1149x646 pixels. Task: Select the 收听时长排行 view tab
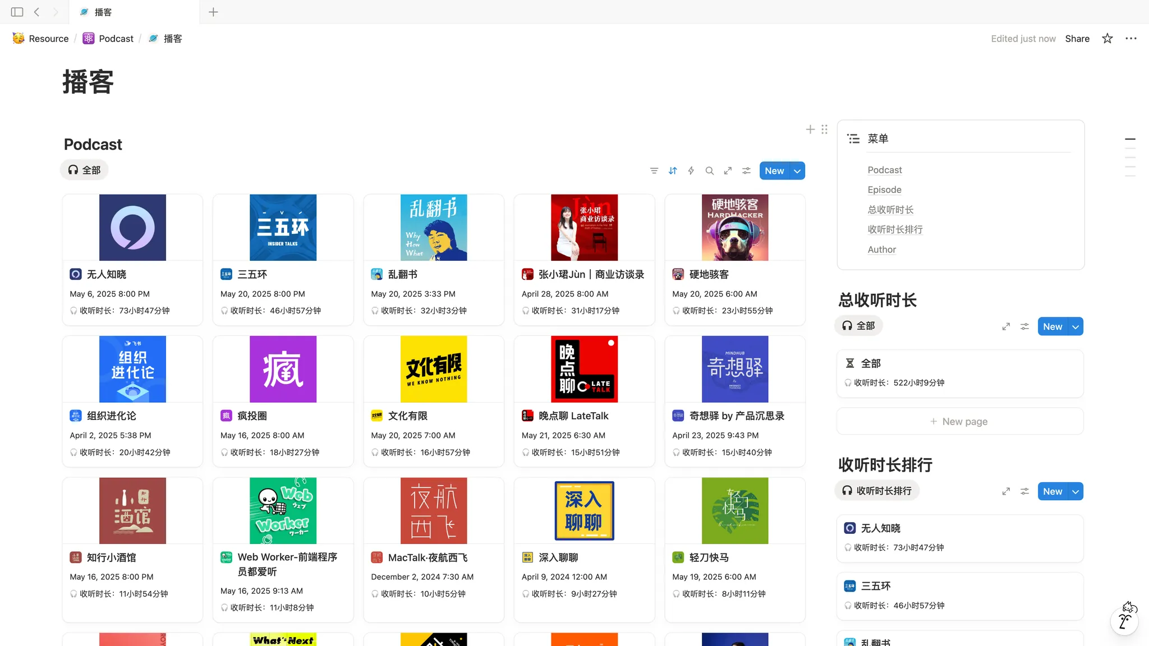(877, 491)
